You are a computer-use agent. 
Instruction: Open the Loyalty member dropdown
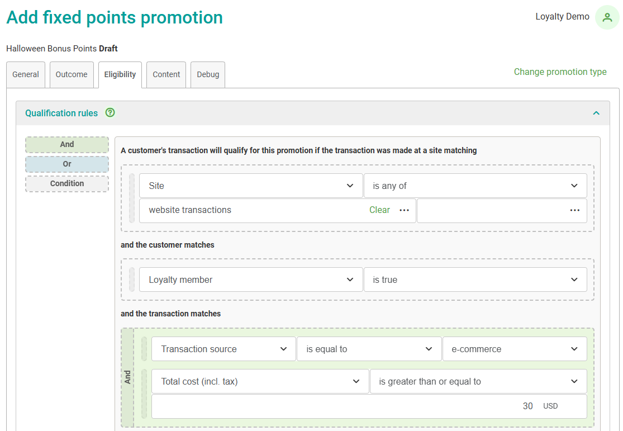coord(251,280)
